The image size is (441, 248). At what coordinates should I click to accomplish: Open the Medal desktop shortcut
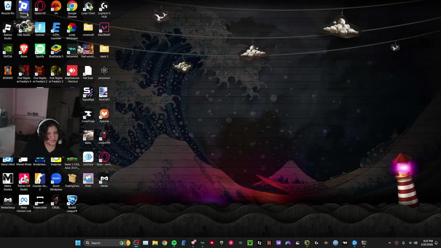click(x=104, y=181)
